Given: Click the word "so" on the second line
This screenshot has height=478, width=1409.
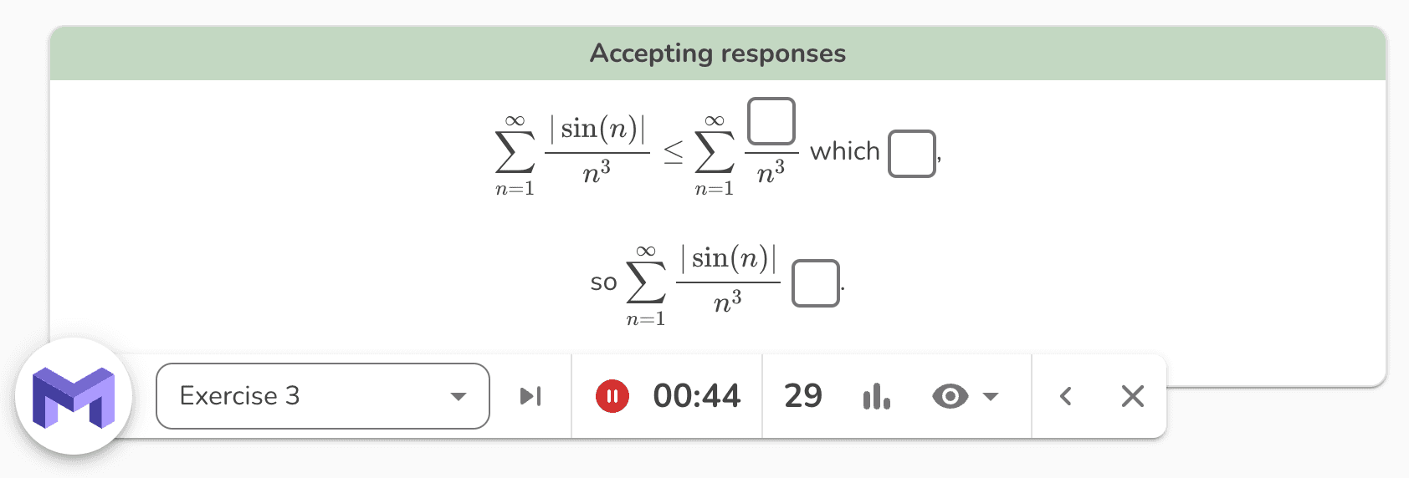Looking at the screenshot, I should click(603, 282).
